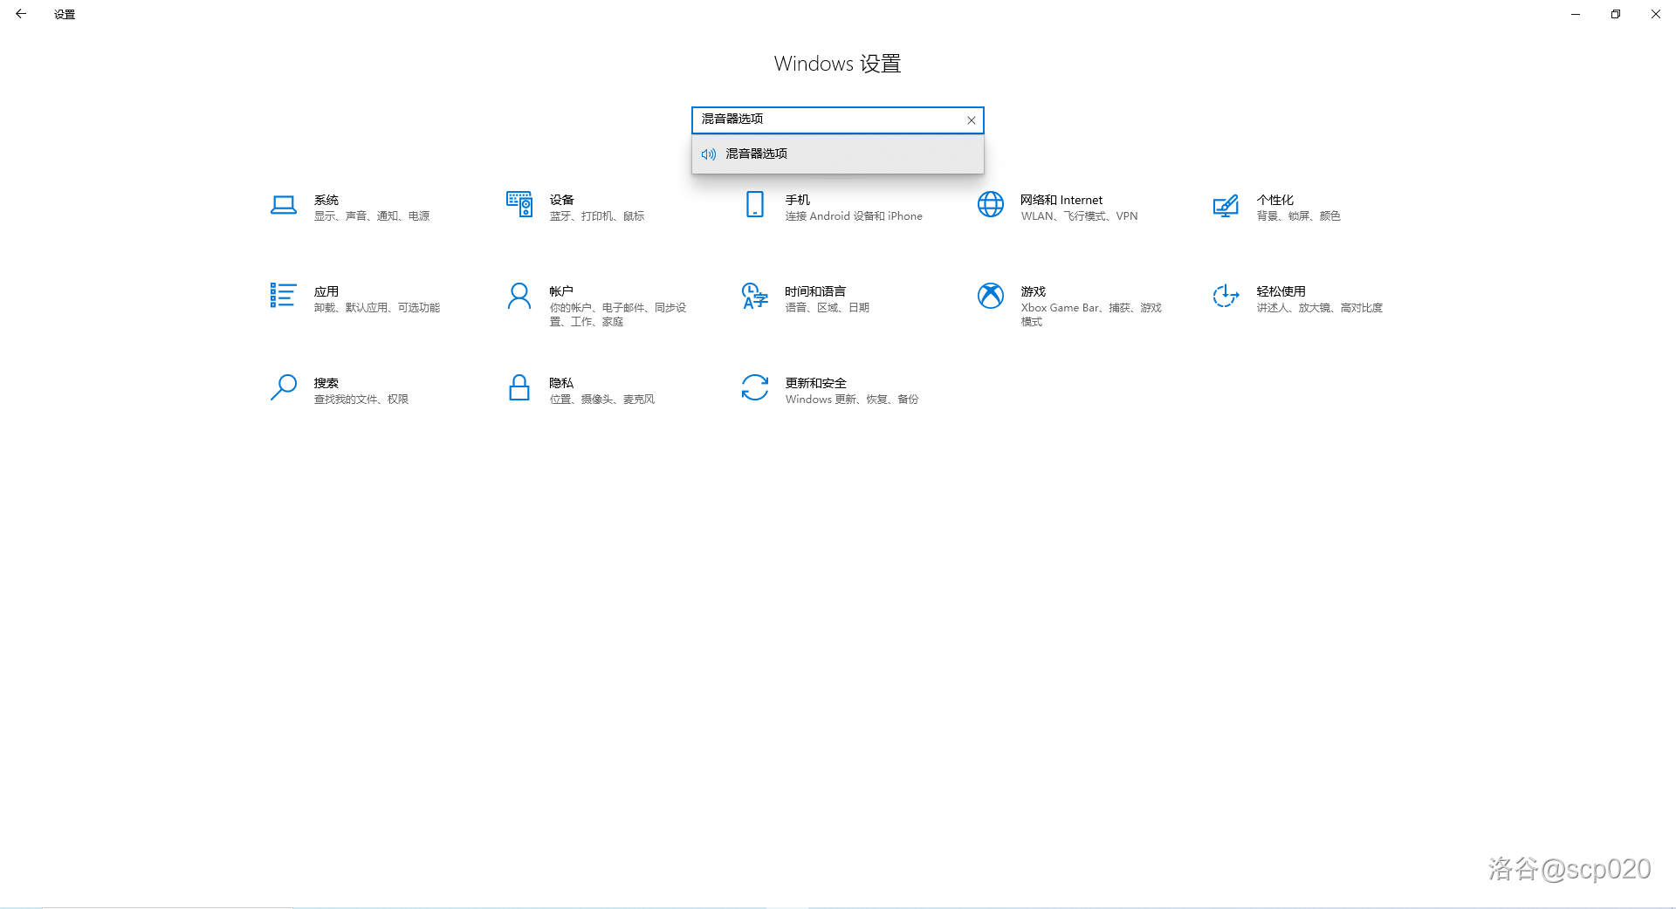
Task: Open the Accounts person icon
Action: click(519, 296)
